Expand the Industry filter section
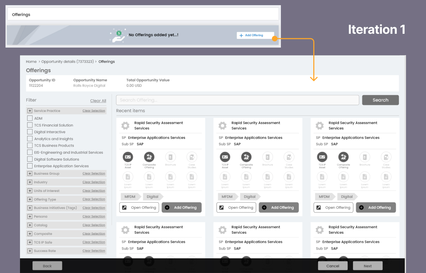The image size is (426, 273). (x=30, y=182)
